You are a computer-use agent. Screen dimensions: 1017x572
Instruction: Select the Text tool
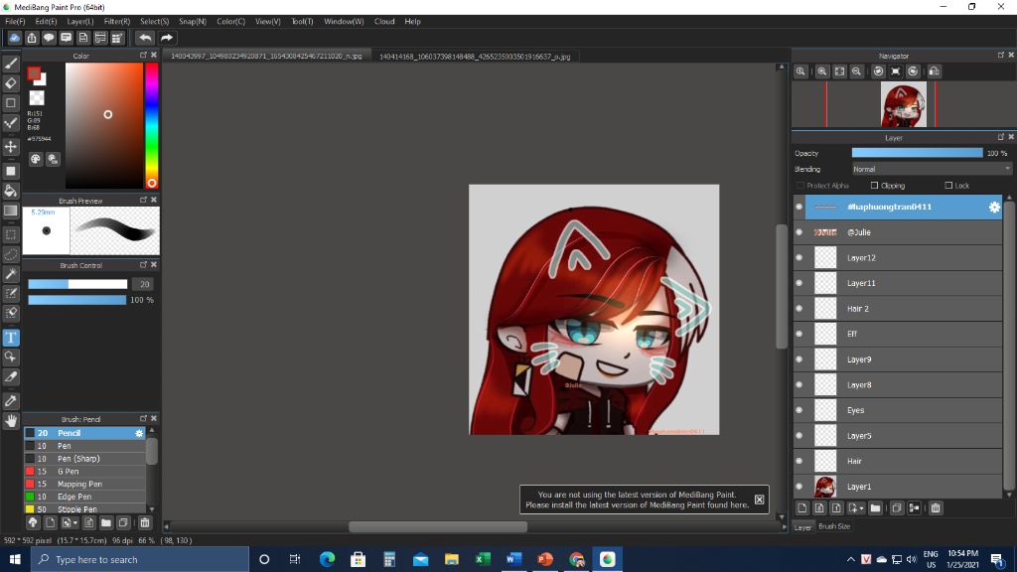[10, 338]
